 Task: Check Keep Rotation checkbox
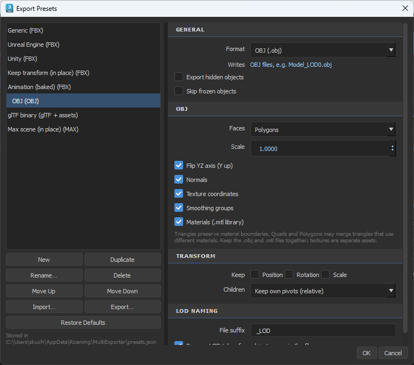289,274
